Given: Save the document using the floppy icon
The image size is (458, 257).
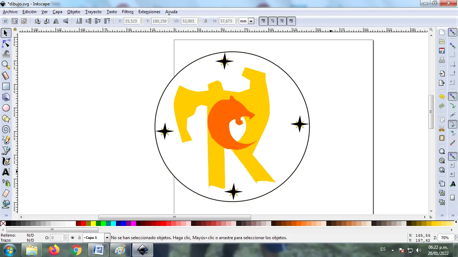Looking at the screenshot, I should [x=442, y=51].
